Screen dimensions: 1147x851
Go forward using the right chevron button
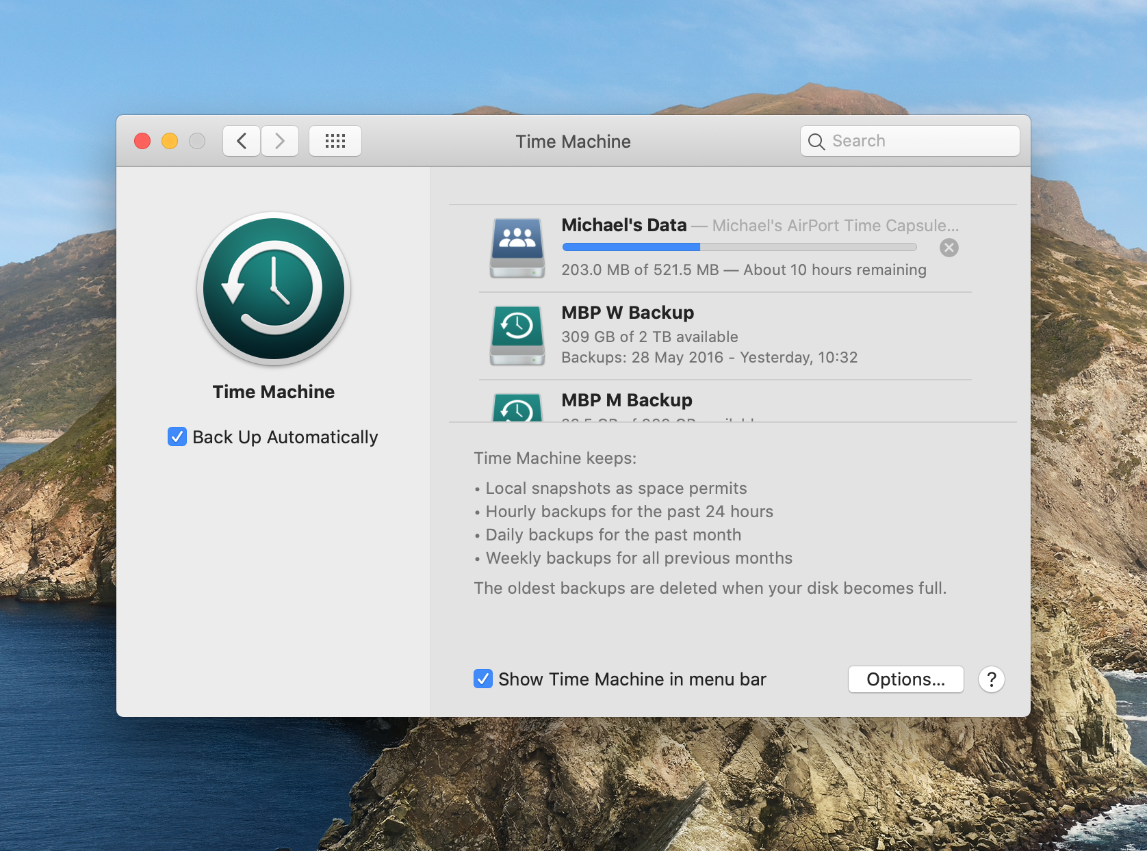[x=280, y=142]
